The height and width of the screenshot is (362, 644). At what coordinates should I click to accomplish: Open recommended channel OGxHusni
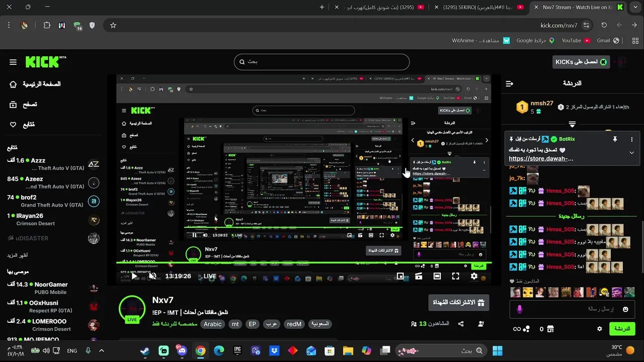(53, 307)
